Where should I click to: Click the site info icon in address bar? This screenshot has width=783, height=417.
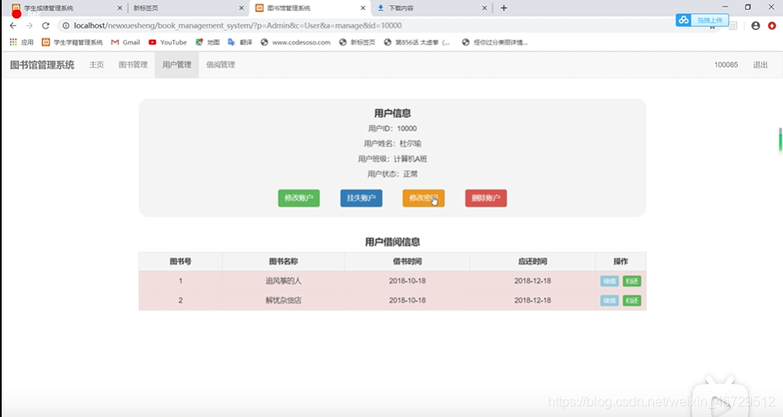tap(66, 25)
